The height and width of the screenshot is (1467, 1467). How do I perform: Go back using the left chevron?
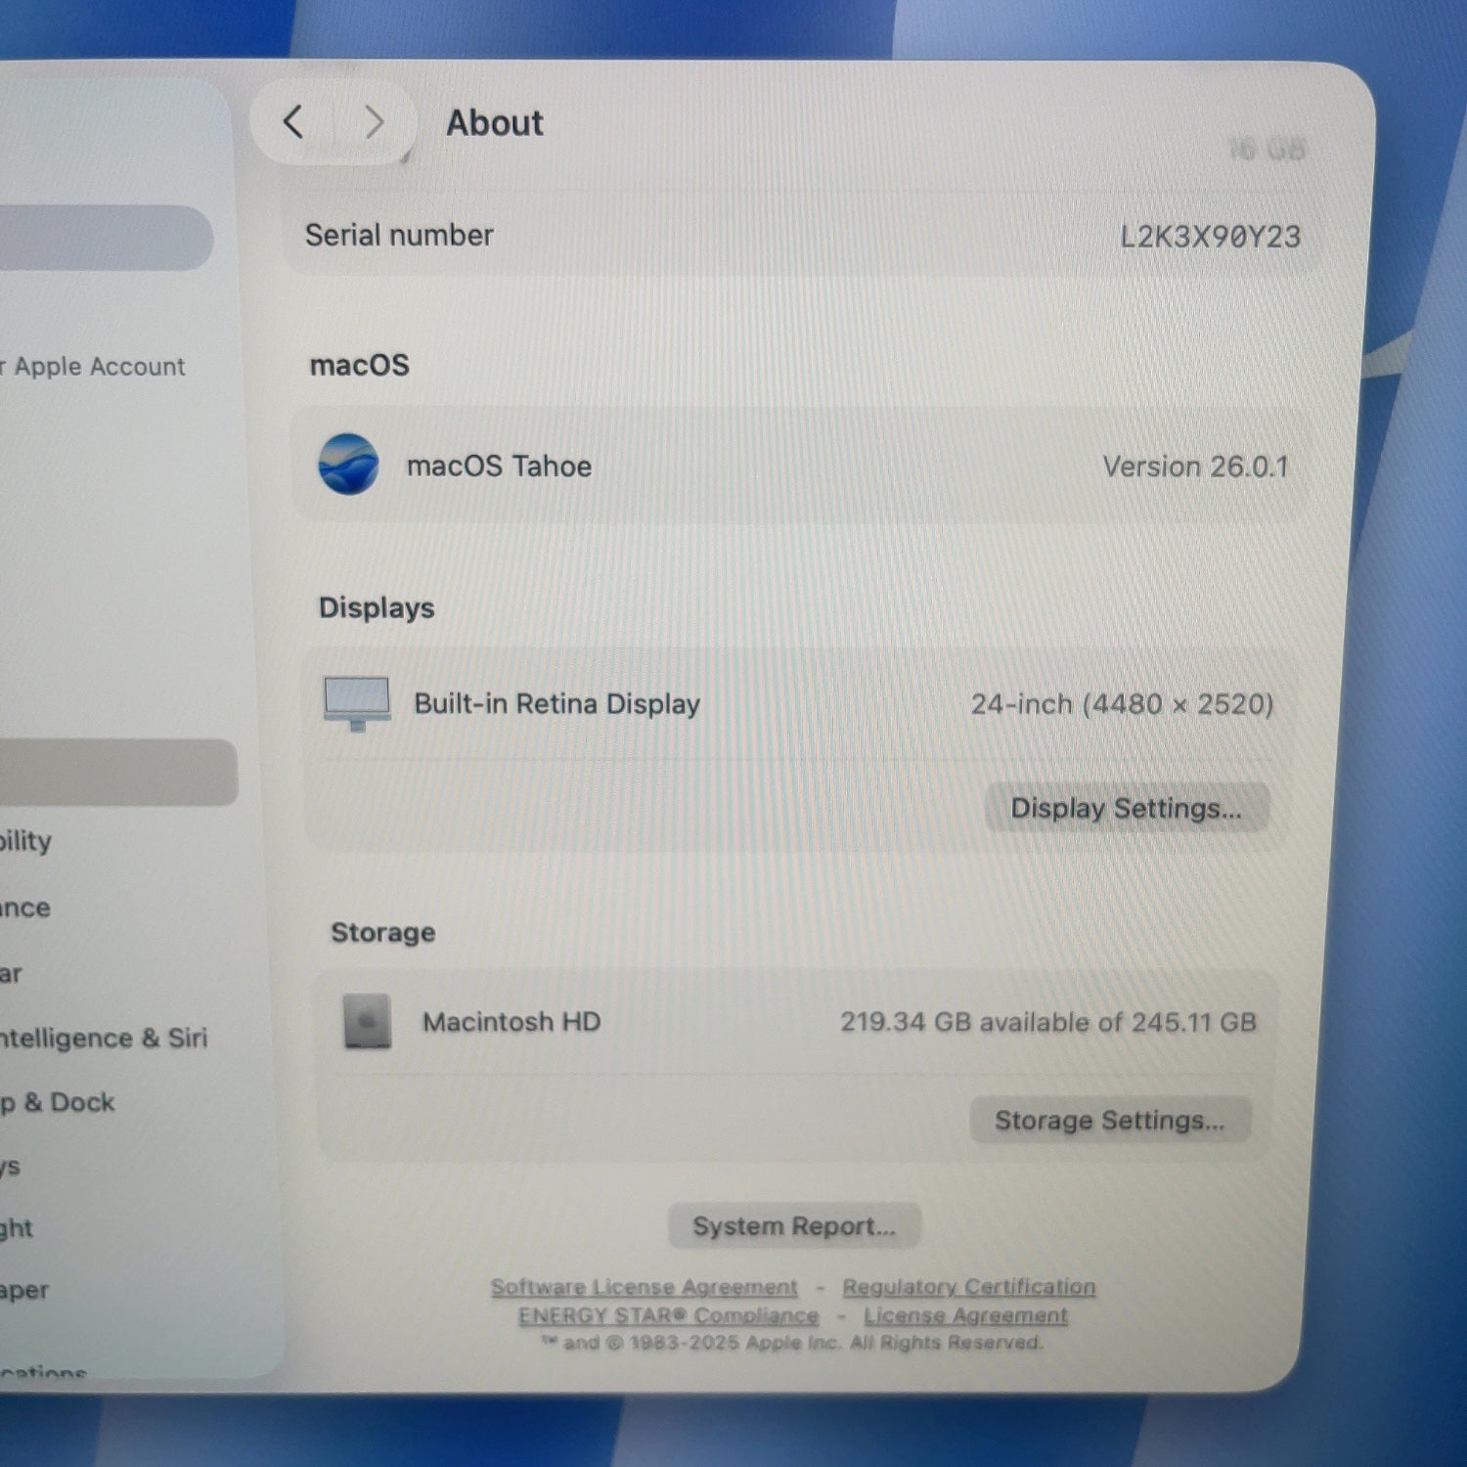(x=293, y=123)
